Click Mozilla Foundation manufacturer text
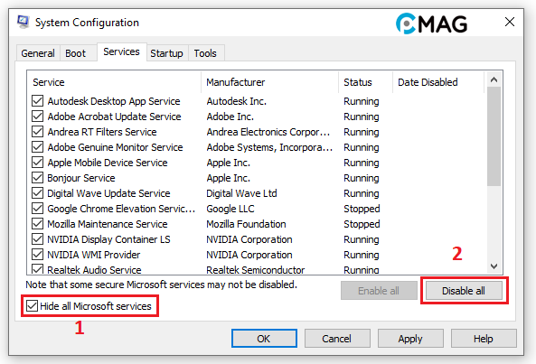This screenshot has height=364, width=536. pos(246,224)
